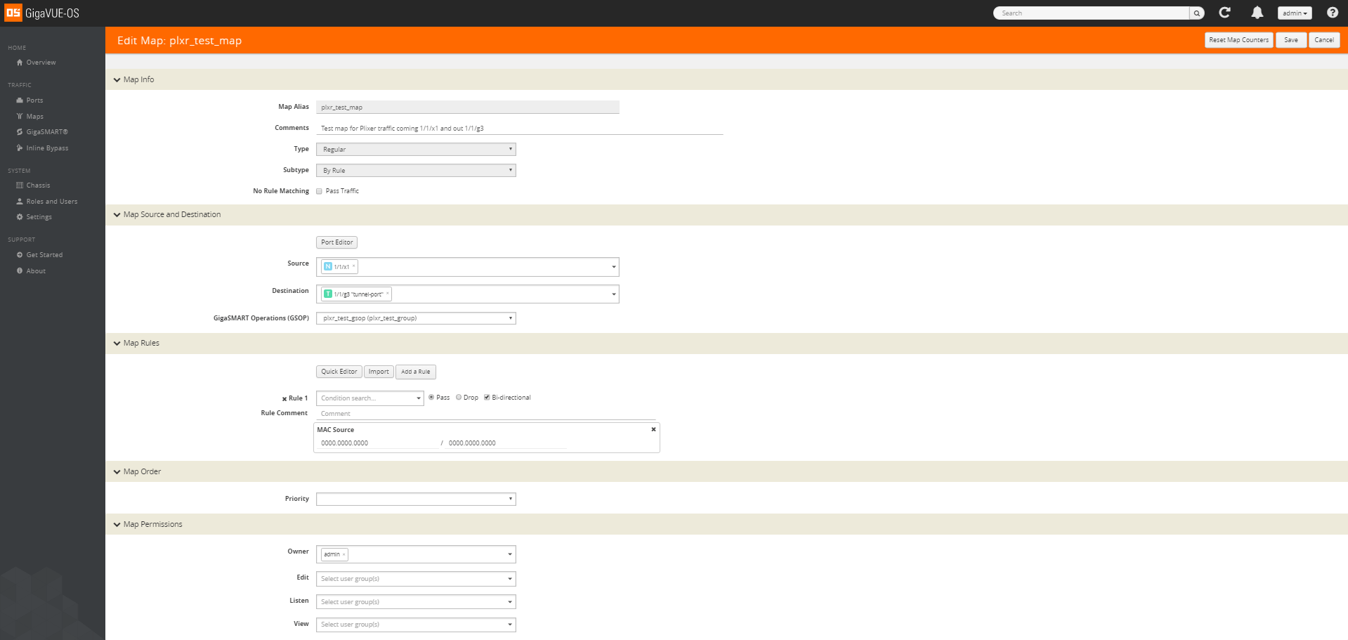Remove admin owner tag
Screen dimensions: 1348x640
point(343,554)
